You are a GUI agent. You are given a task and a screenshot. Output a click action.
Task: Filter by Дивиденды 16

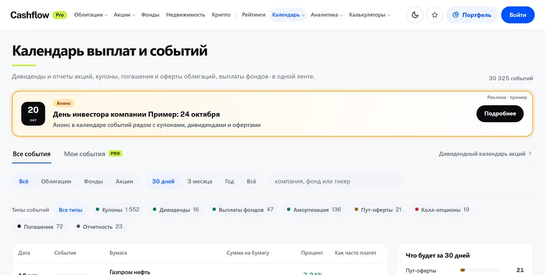[x=176, y=210]
